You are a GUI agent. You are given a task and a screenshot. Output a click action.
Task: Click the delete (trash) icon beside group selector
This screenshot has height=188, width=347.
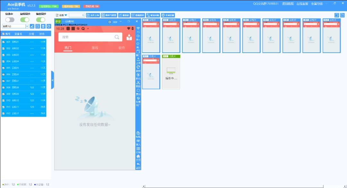coord(43,26)
